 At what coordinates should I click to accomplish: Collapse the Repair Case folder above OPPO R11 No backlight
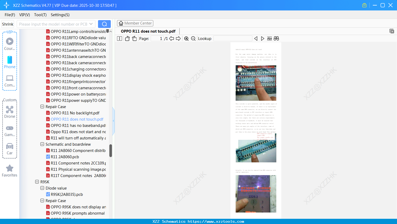coord(42,107)
